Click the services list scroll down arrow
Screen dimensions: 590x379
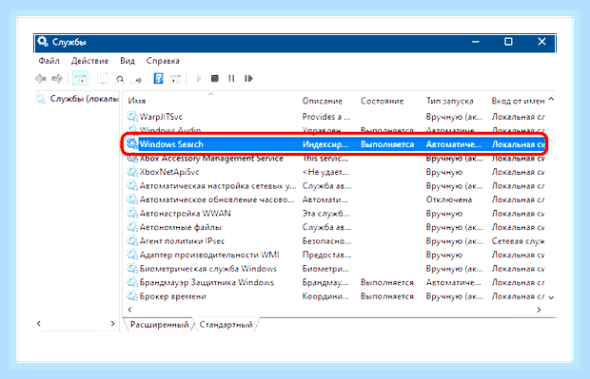pos(551,297)
